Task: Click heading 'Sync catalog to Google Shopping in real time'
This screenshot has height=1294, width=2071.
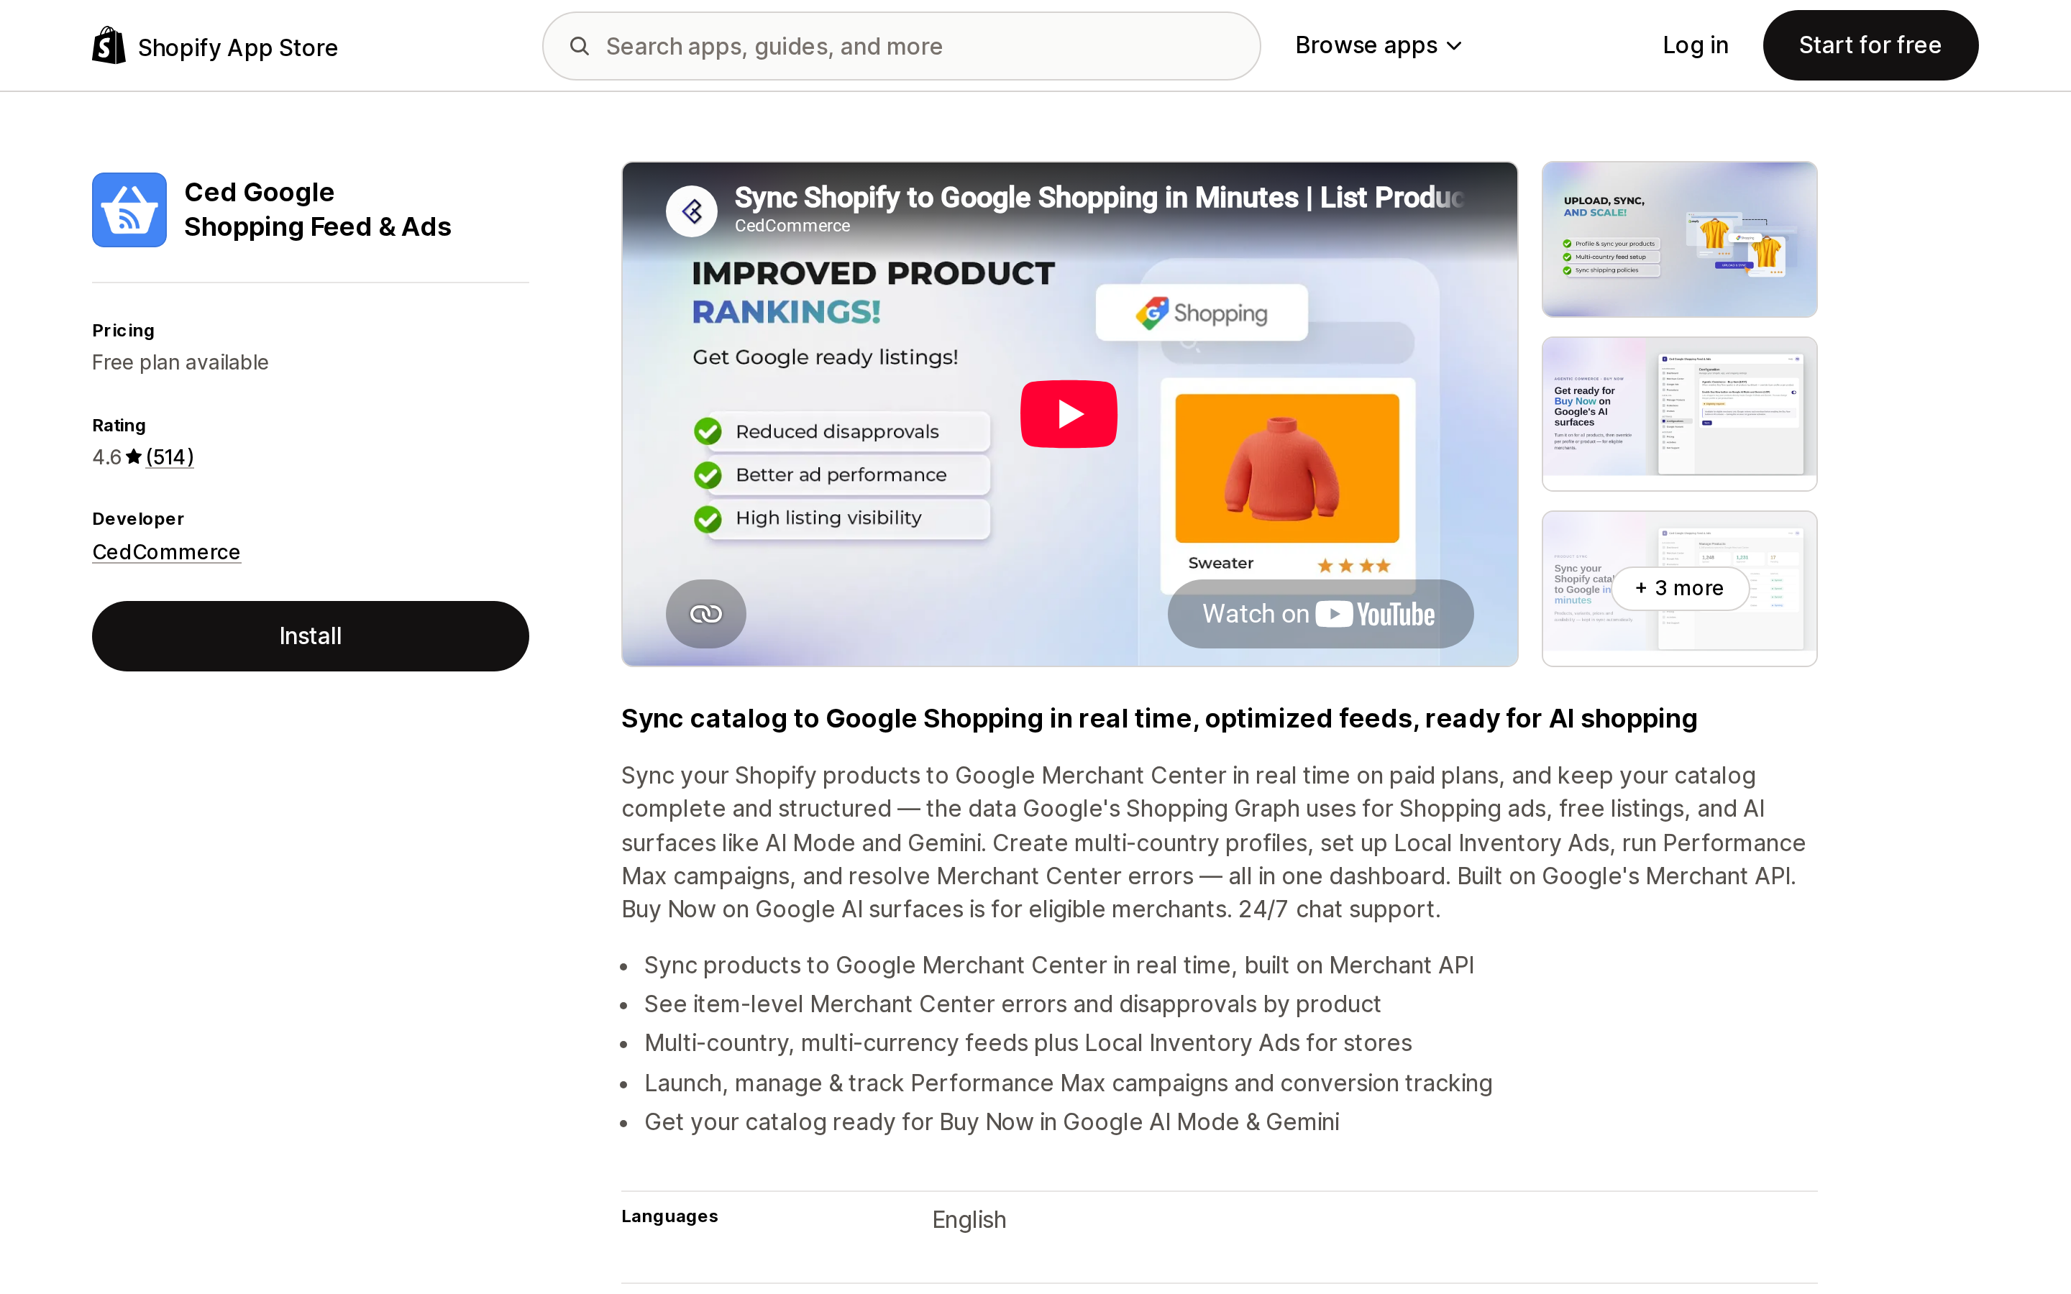Action: pos(1158,718)
